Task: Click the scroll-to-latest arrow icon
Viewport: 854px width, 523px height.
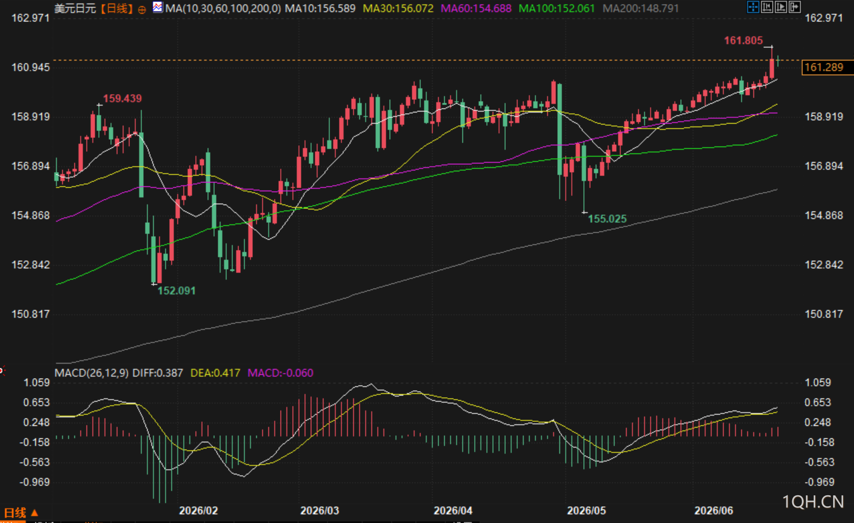Action: pyautogui.click(x=795, y=7)
